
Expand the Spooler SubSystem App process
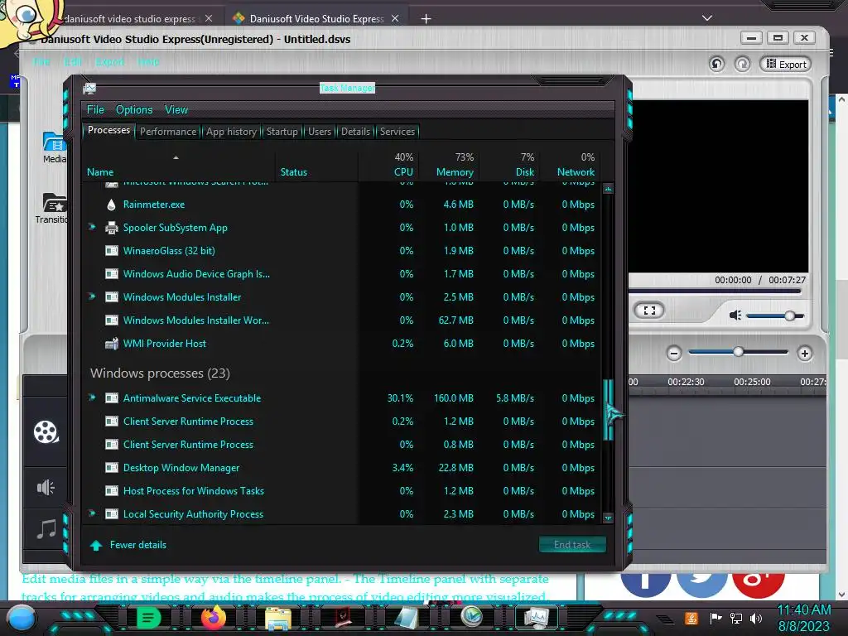(x=92, y=227)
